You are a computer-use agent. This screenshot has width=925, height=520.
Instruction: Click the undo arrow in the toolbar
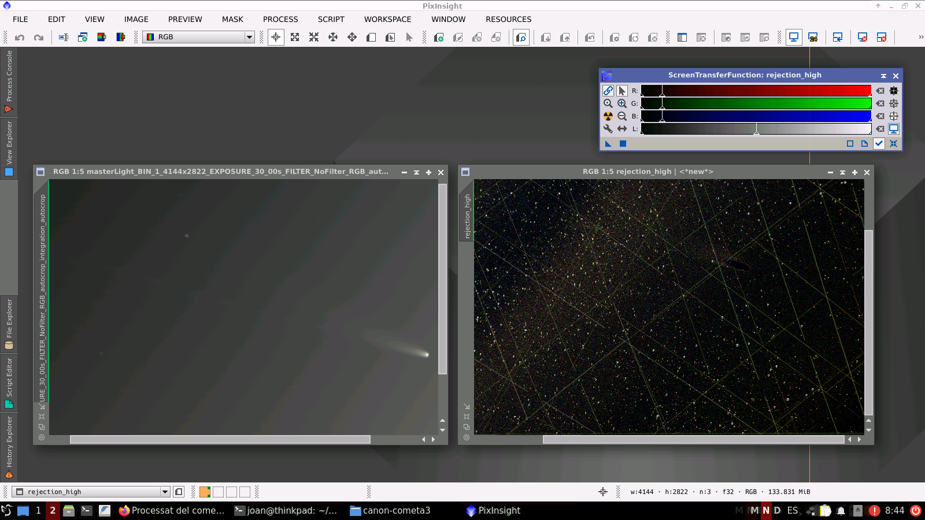[x=20, y=38]
